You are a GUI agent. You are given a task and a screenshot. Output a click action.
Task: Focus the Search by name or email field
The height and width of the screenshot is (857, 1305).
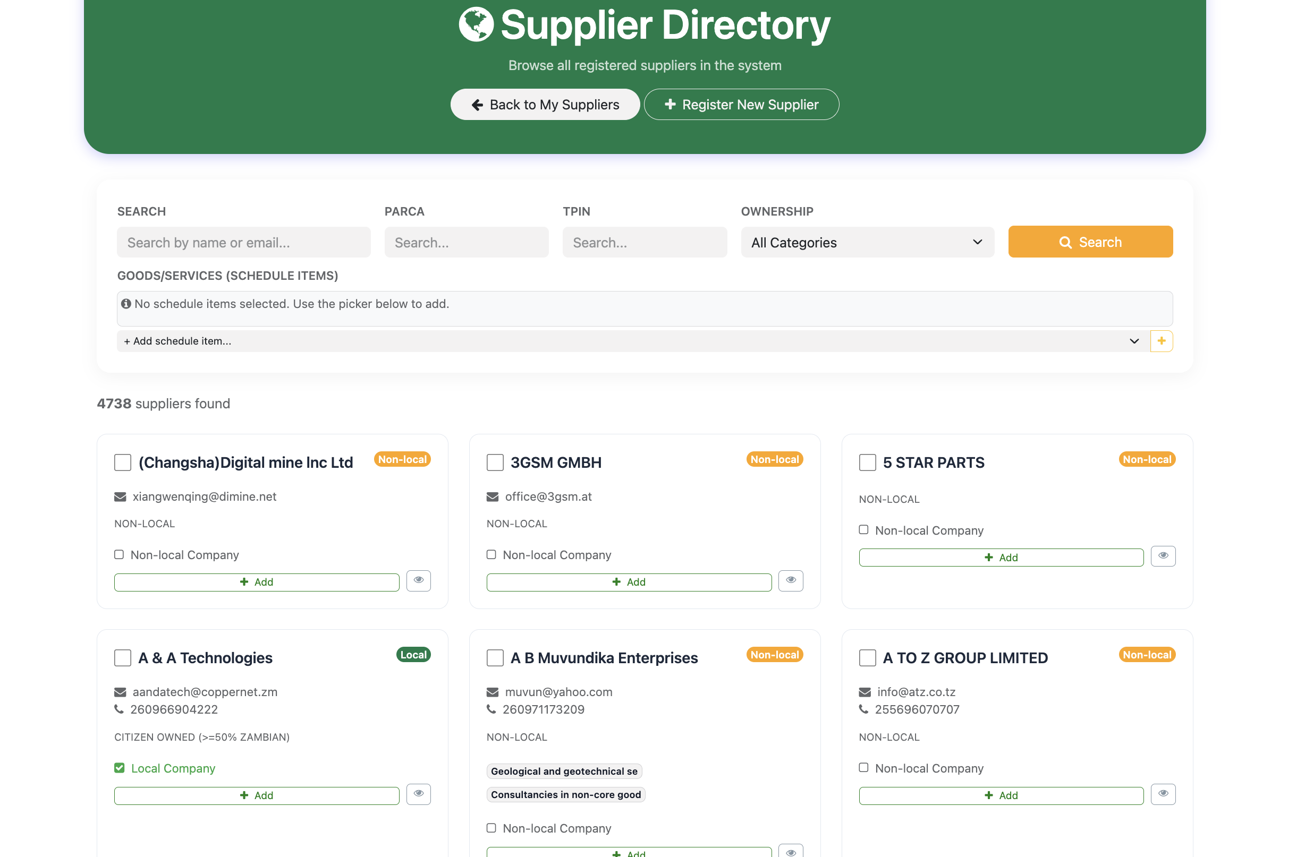244,242
